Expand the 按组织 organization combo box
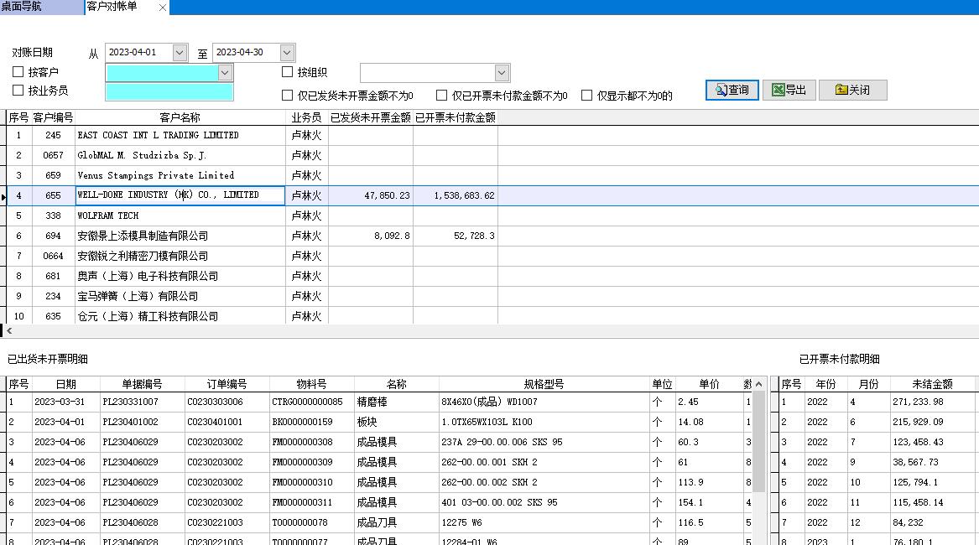Viewport: 979px width, 545px height. click(501, 72)
